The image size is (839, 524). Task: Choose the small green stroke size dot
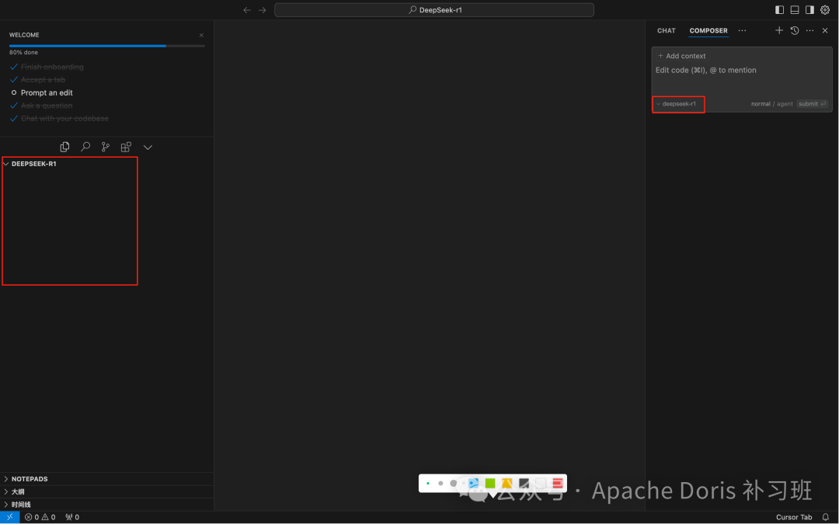(x=428, y=484)
